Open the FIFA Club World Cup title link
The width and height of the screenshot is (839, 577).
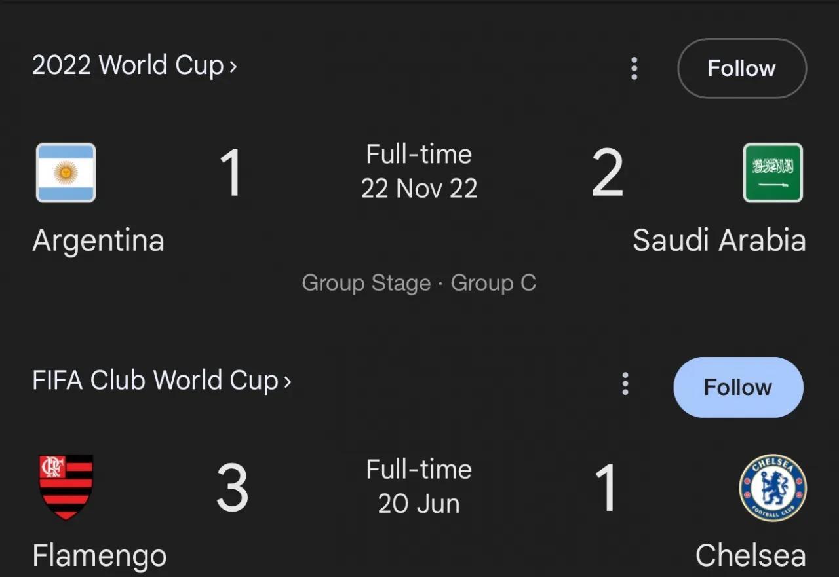click(155, 381)
